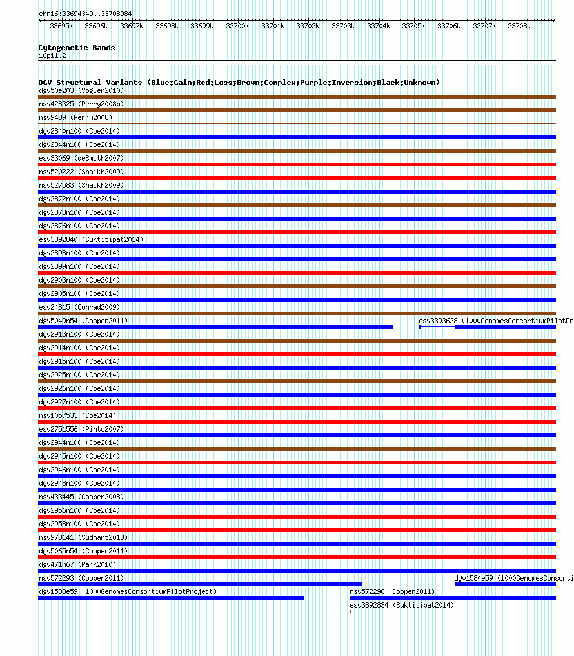Click the esv3892834 (Suktitipat2014) label

point(402,605)
